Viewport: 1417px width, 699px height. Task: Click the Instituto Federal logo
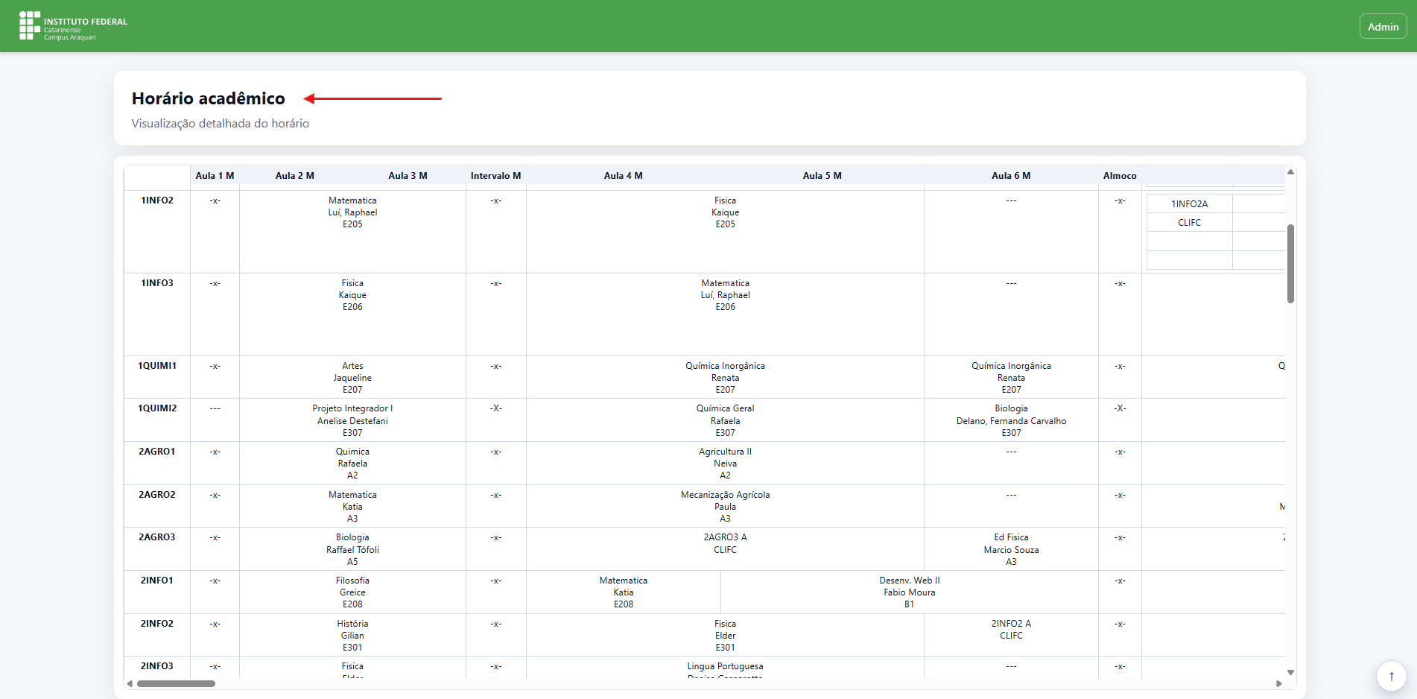point(73,26)
